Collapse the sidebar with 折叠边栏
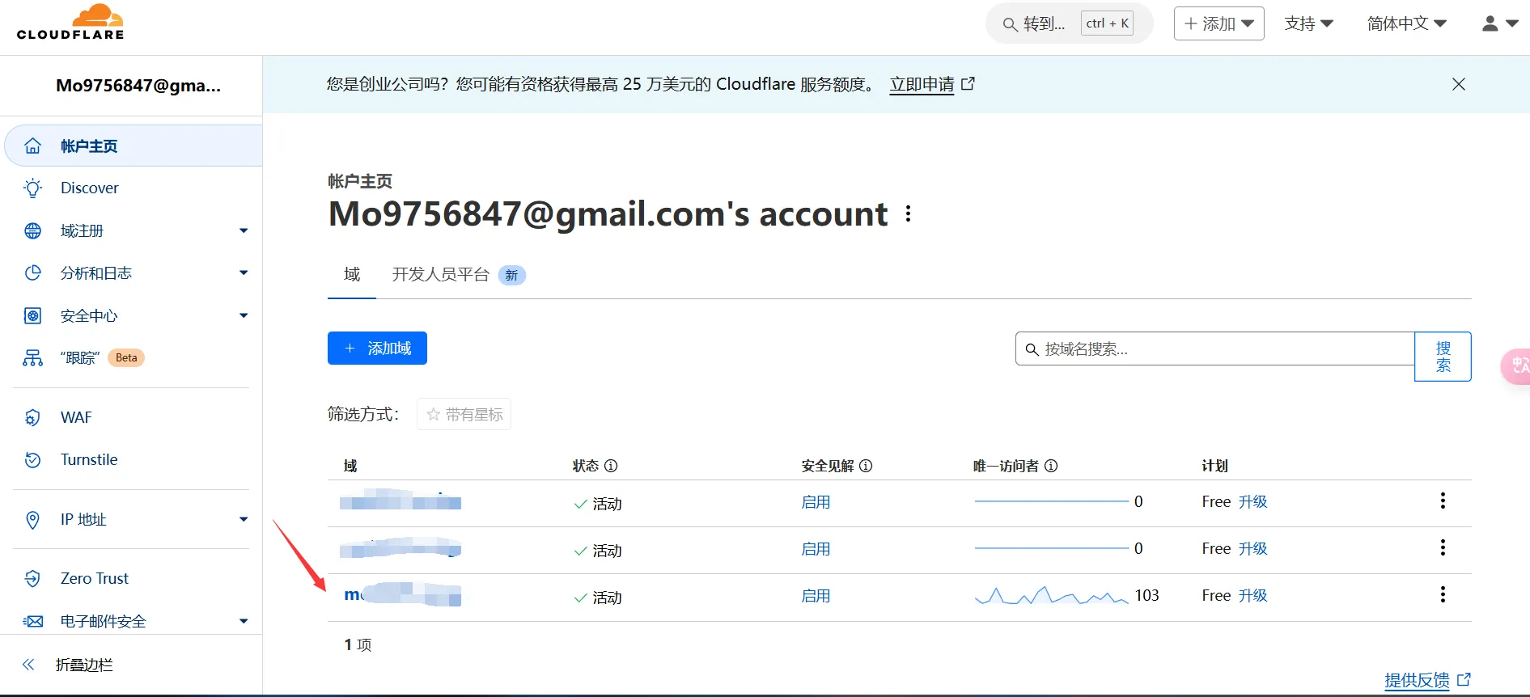The image size is (1530, 697). [x=84, y=665]
